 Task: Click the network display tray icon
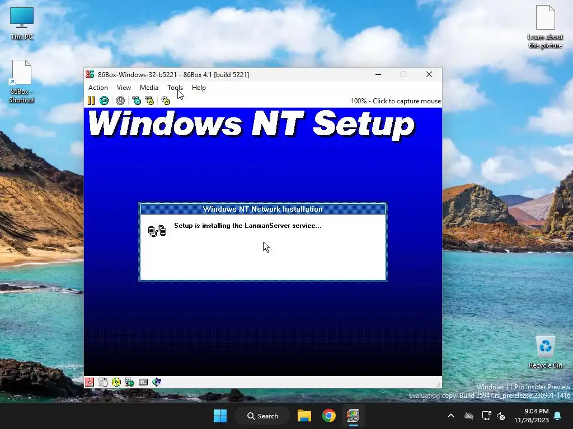[486, 416]
